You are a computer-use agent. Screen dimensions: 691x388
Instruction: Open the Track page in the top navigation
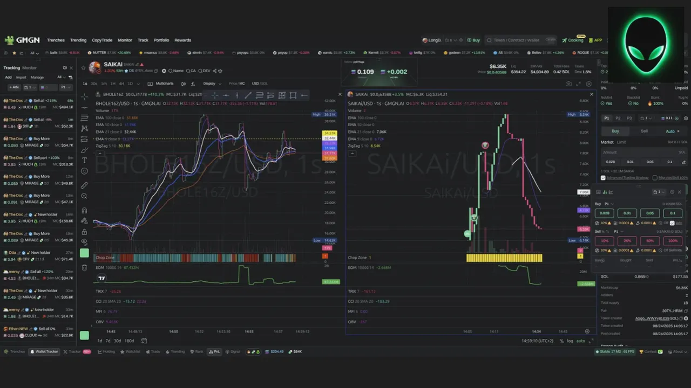point(143,40)
